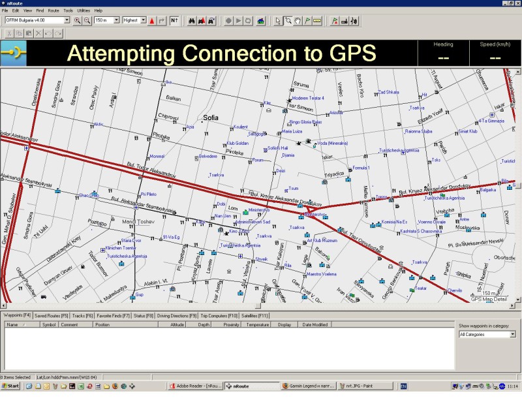Image resolution: width=522 pixels, height=415 pixels.
Task: Click the Redo arrow icon
Action: 58,33
